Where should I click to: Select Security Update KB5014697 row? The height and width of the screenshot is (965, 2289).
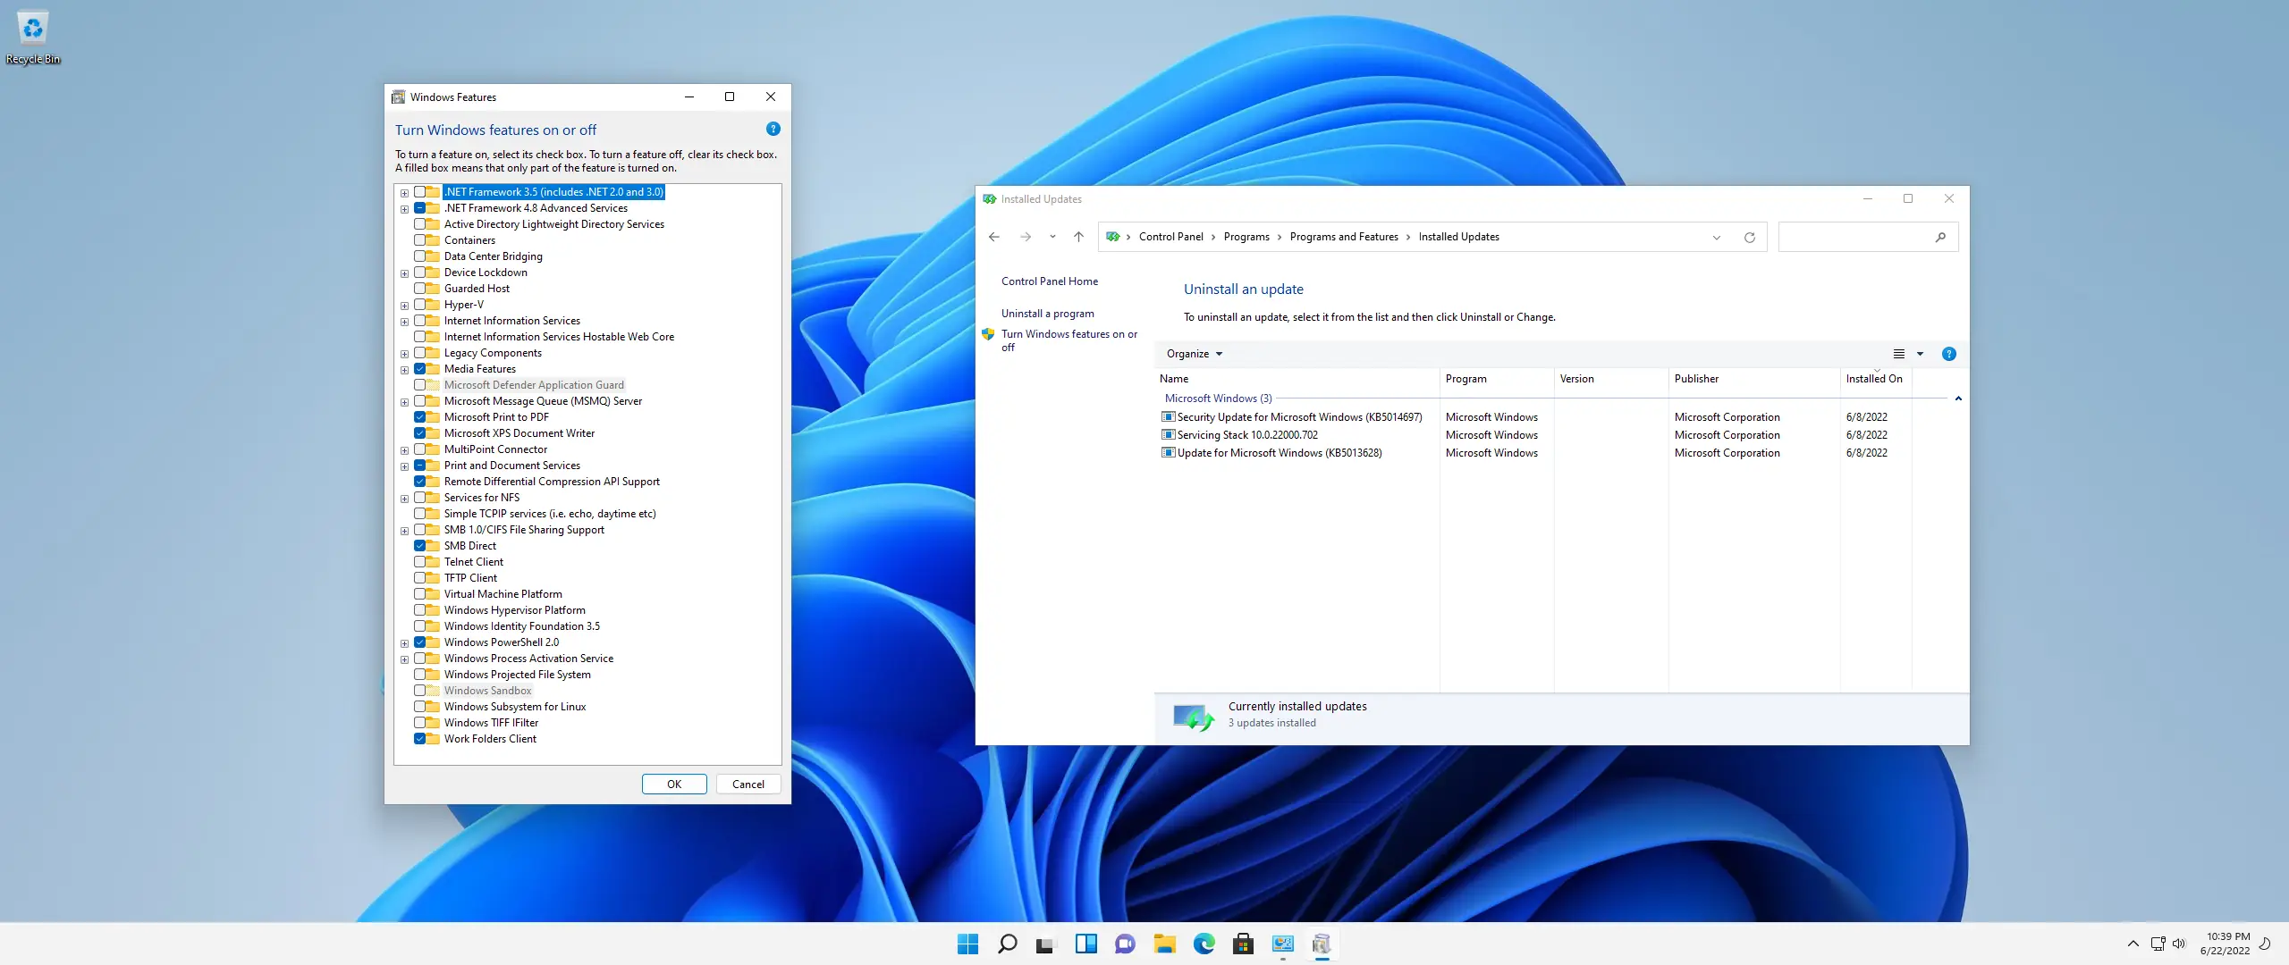[1298, 417]
